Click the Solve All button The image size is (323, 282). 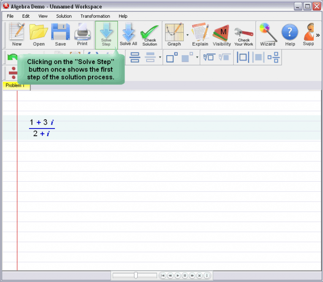tap(128, 35)
